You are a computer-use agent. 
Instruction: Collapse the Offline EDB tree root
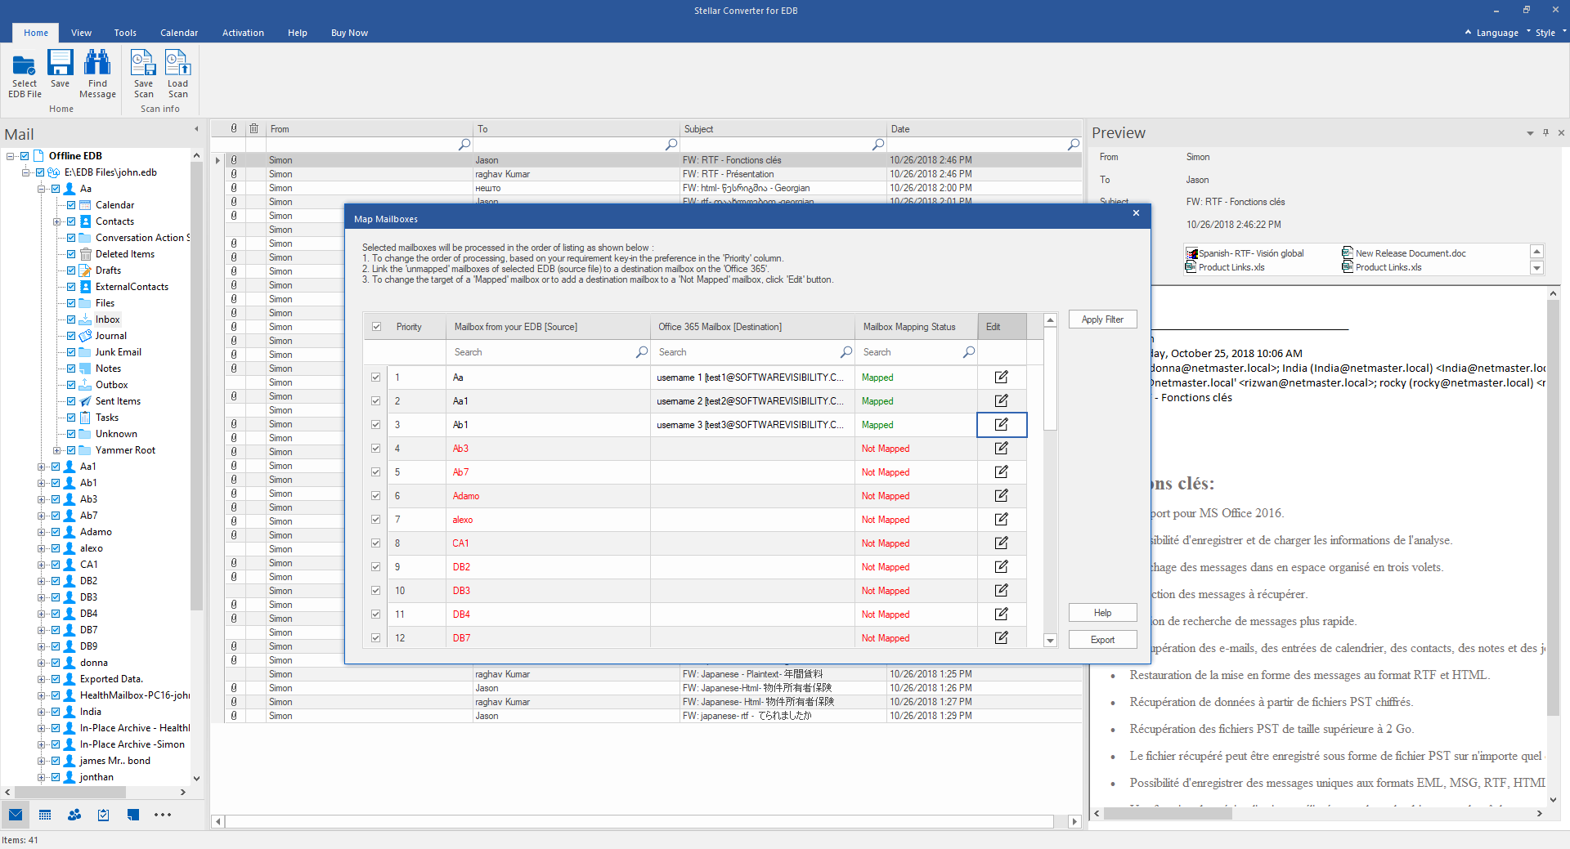coord(11,156)
